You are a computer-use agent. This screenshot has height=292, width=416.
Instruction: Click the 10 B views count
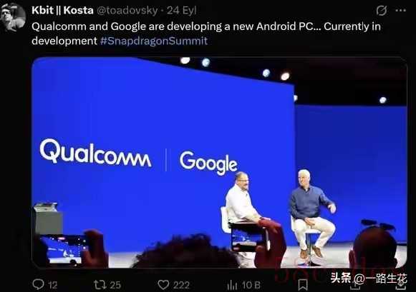coord(251,285)
